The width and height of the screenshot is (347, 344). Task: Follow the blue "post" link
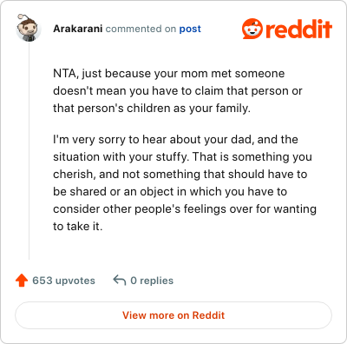(x=190, y=29)
